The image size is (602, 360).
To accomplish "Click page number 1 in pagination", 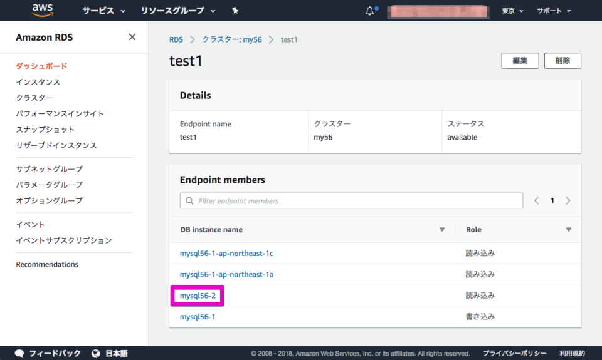I will (552, 200).
